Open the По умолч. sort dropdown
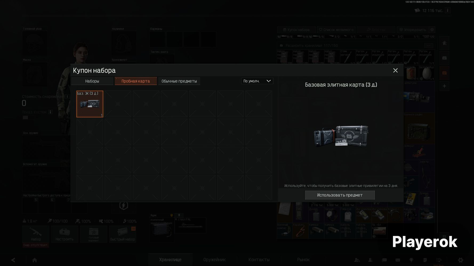Screen dimensions: 474x266 257,81
